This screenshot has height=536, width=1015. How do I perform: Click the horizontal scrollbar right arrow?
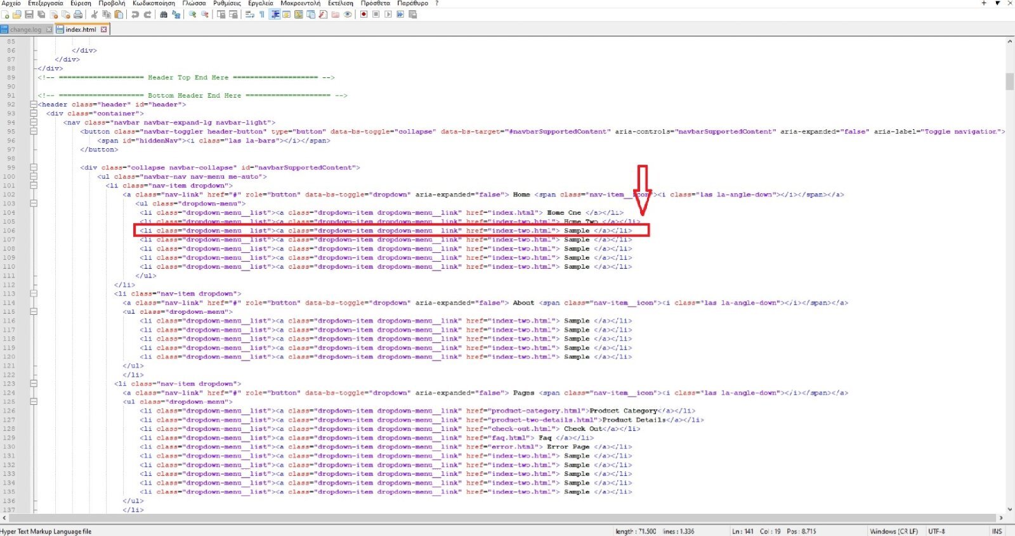pyautogui.click(x=1001, y=518)
